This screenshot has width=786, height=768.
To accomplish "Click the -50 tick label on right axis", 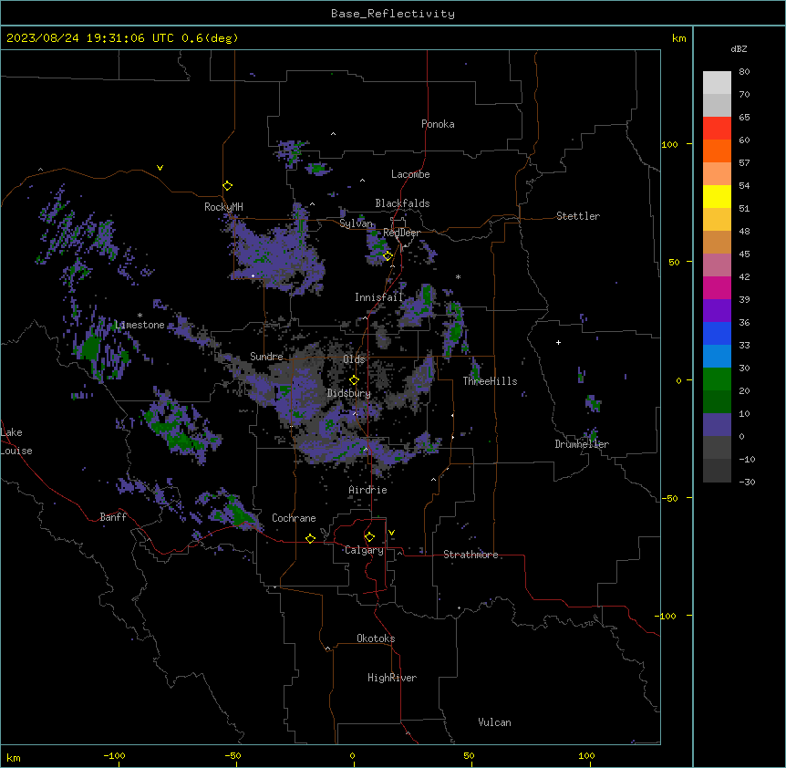I will [669, 498].
